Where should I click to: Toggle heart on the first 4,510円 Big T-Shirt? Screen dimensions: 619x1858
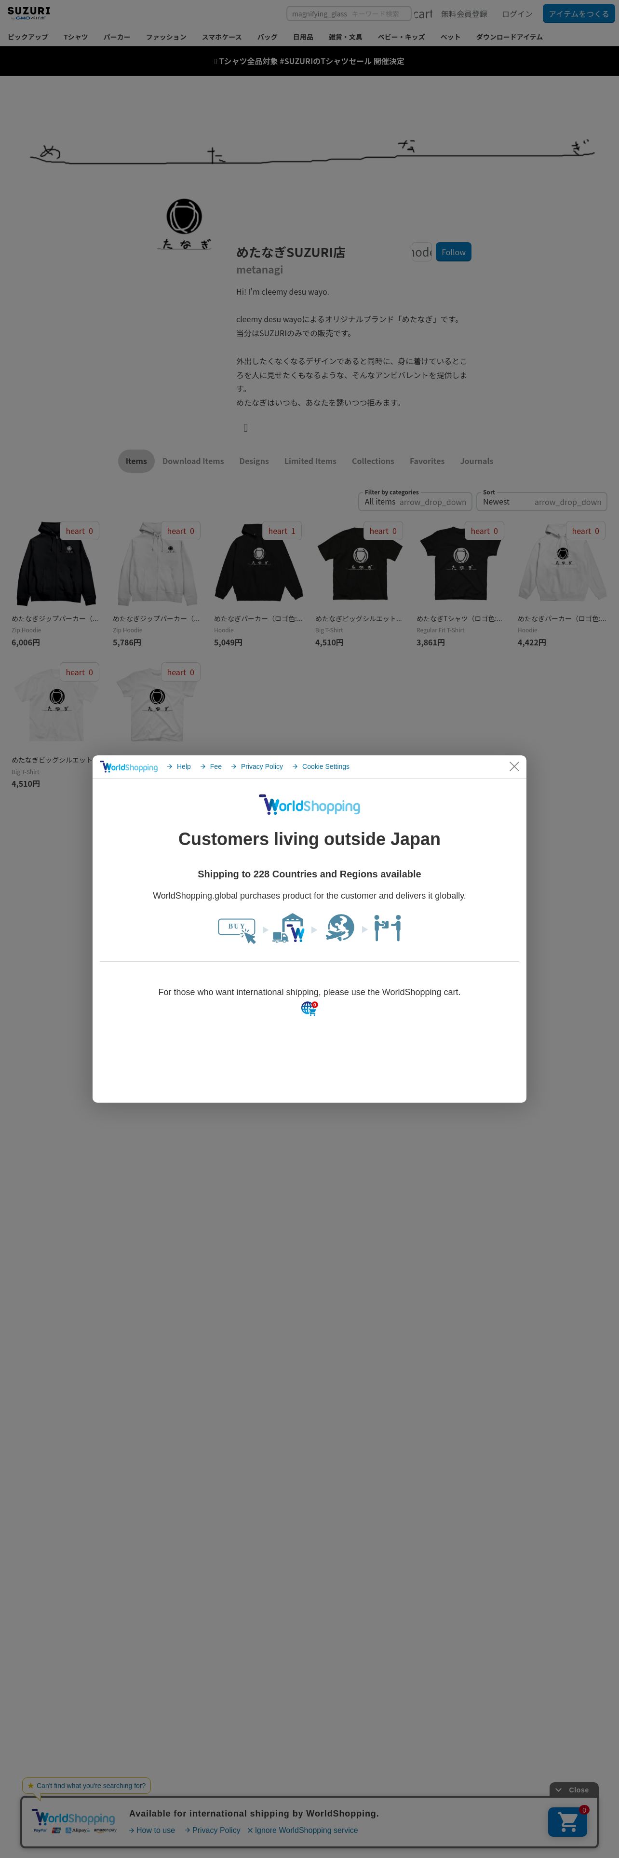[383, 531]
